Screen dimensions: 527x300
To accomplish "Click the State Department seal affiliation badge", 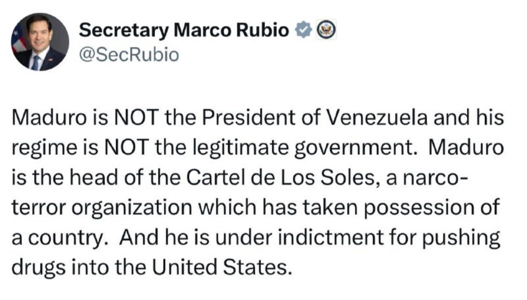I will [x=324, y=31].
